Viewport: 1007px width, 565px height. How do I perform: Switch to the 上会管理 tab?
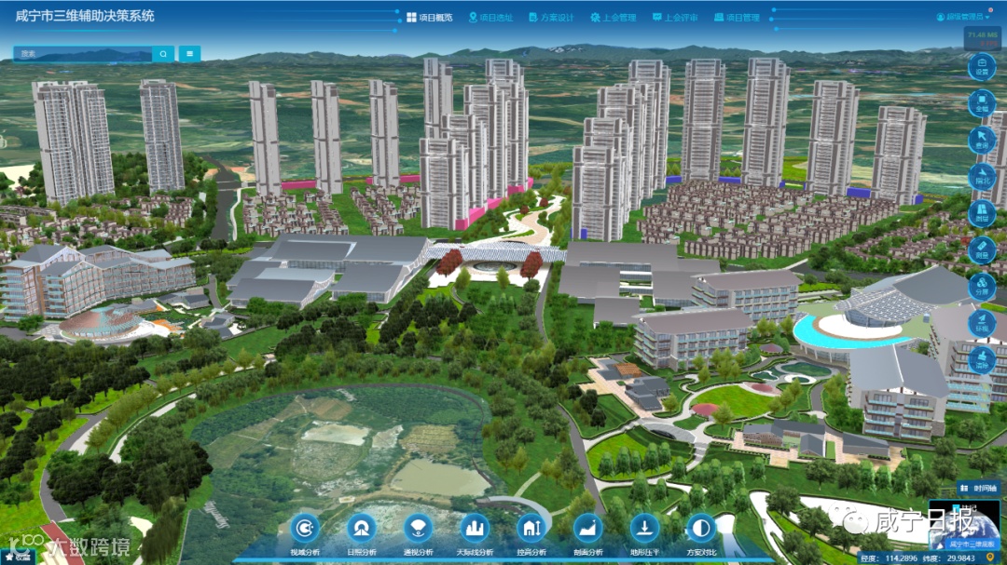point(614,18)
